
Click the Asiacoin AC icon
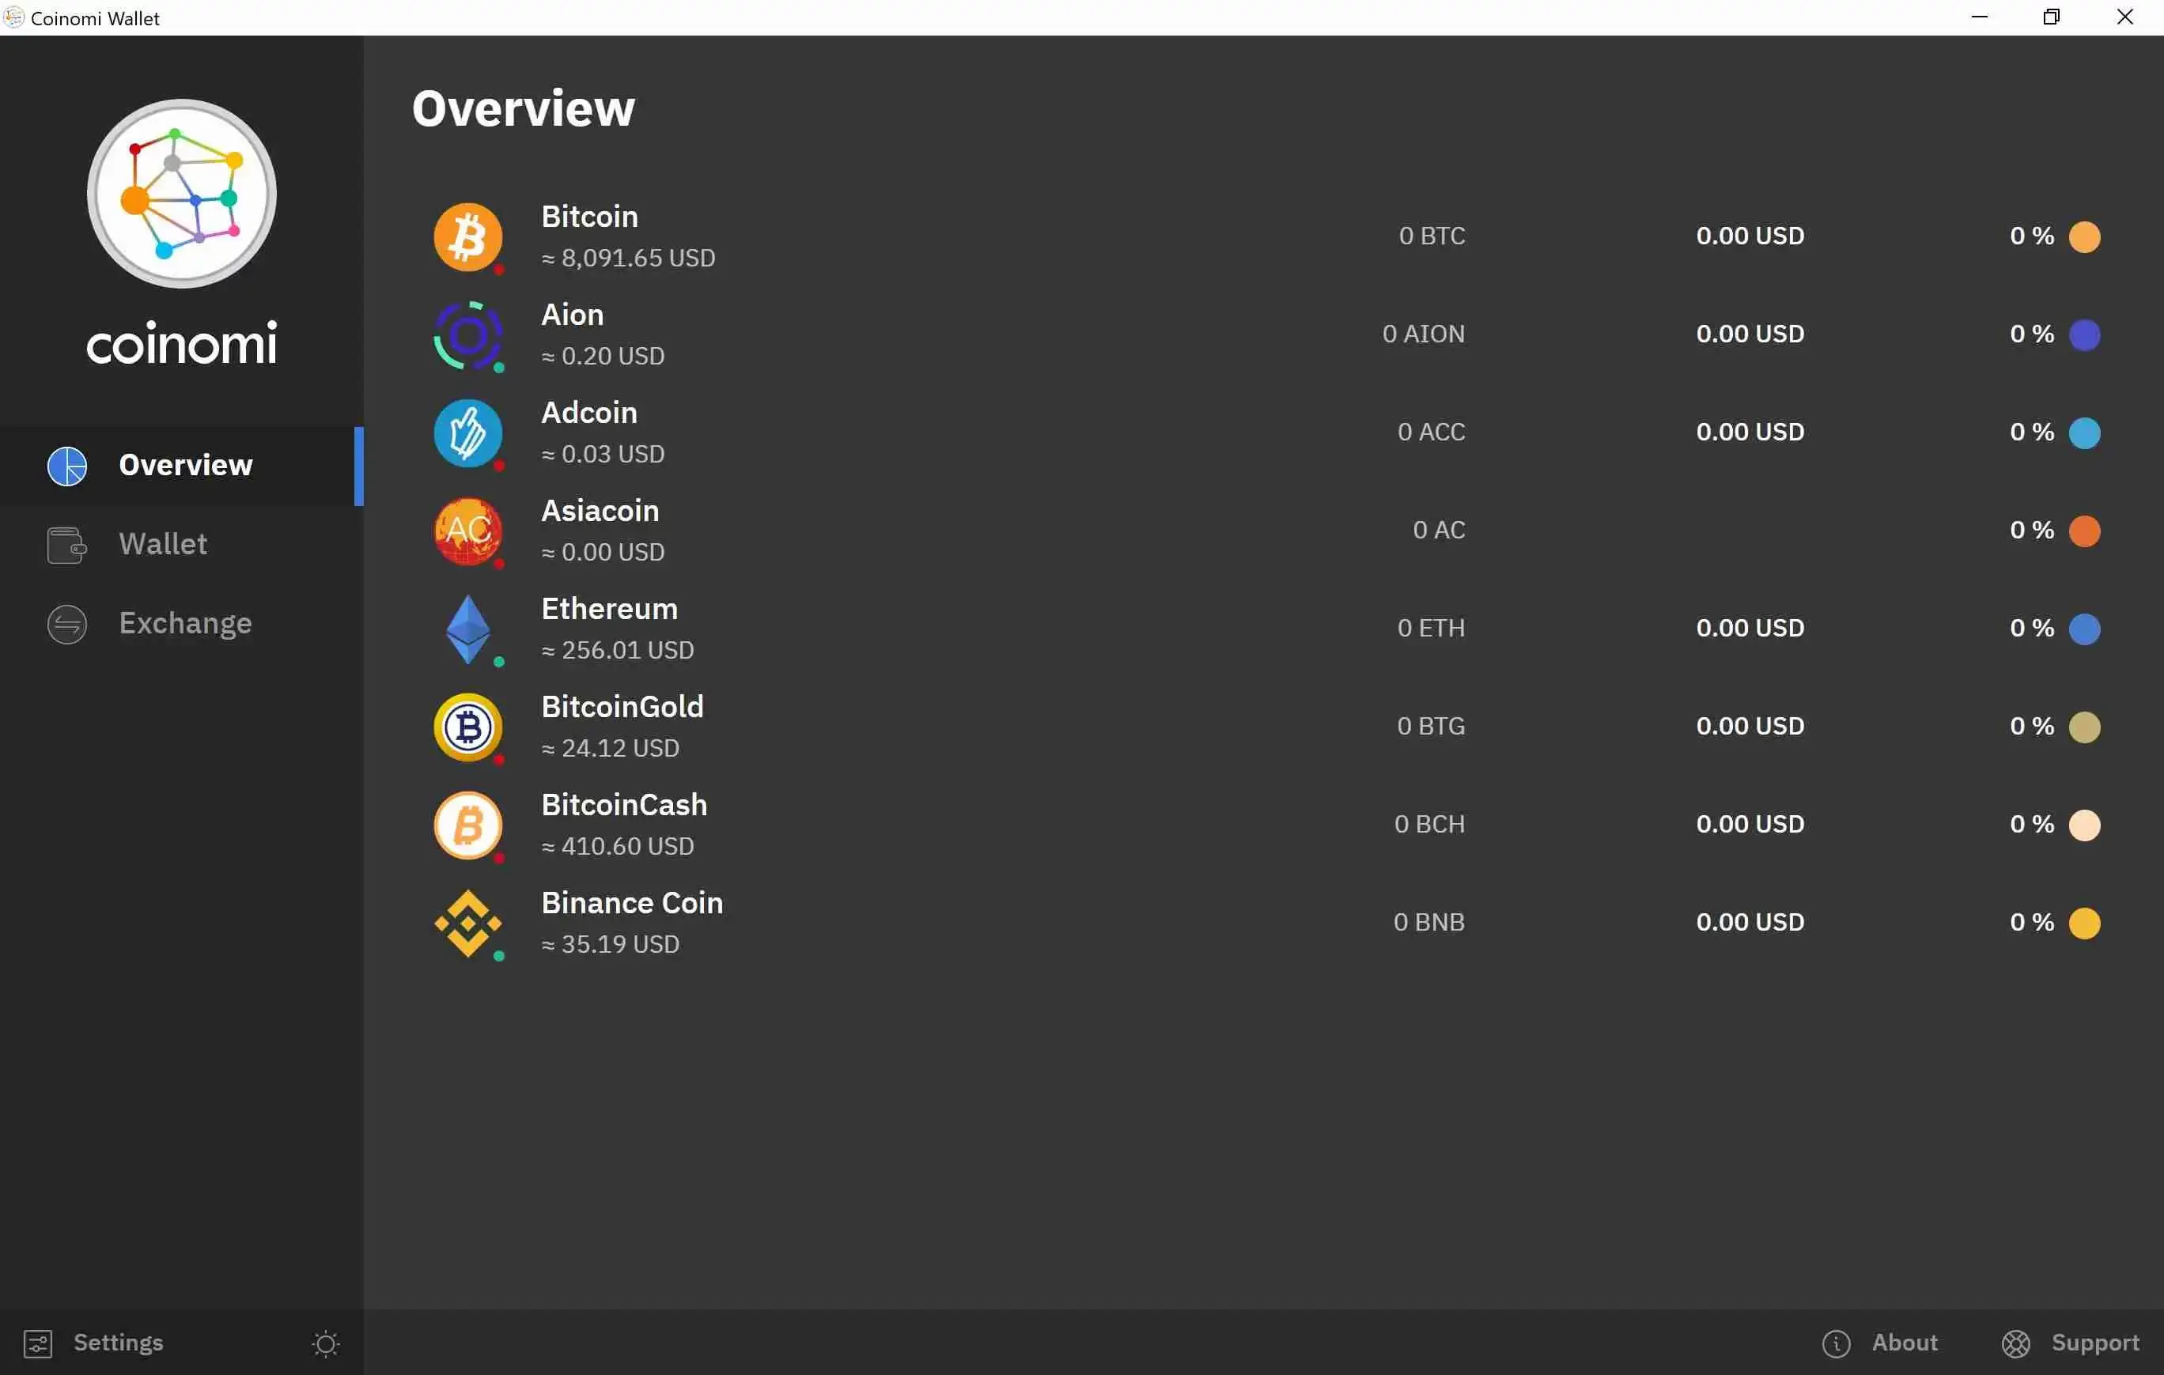coord(468,531)
